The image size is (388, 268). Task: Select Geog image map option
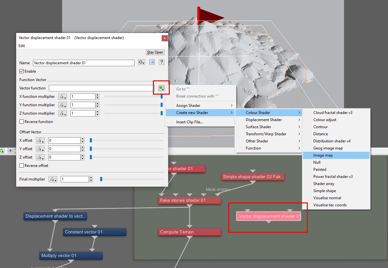pos(336,148)
